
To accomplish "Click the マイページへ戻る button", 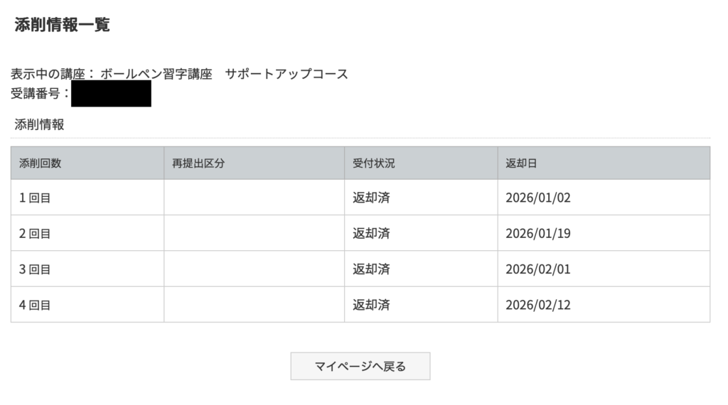I will 360,367.
